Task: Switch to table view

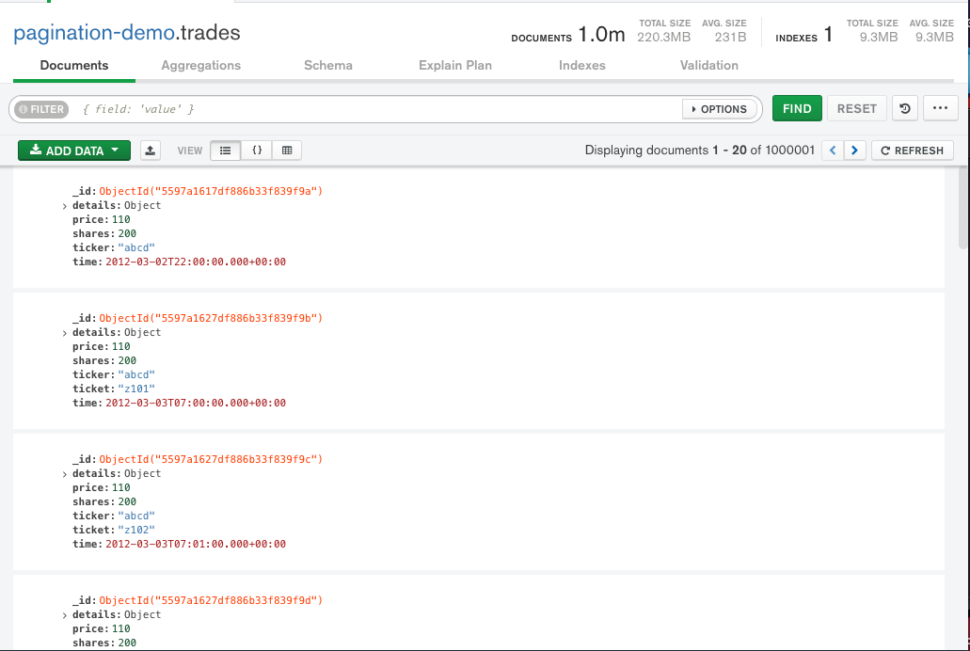Action: (x=287, y=151)
